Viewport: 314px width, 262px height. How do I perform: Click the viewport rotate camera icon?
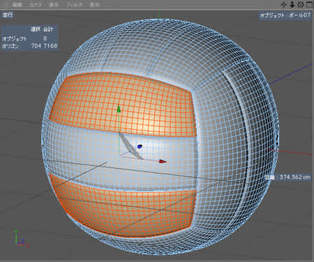(301, 4)
